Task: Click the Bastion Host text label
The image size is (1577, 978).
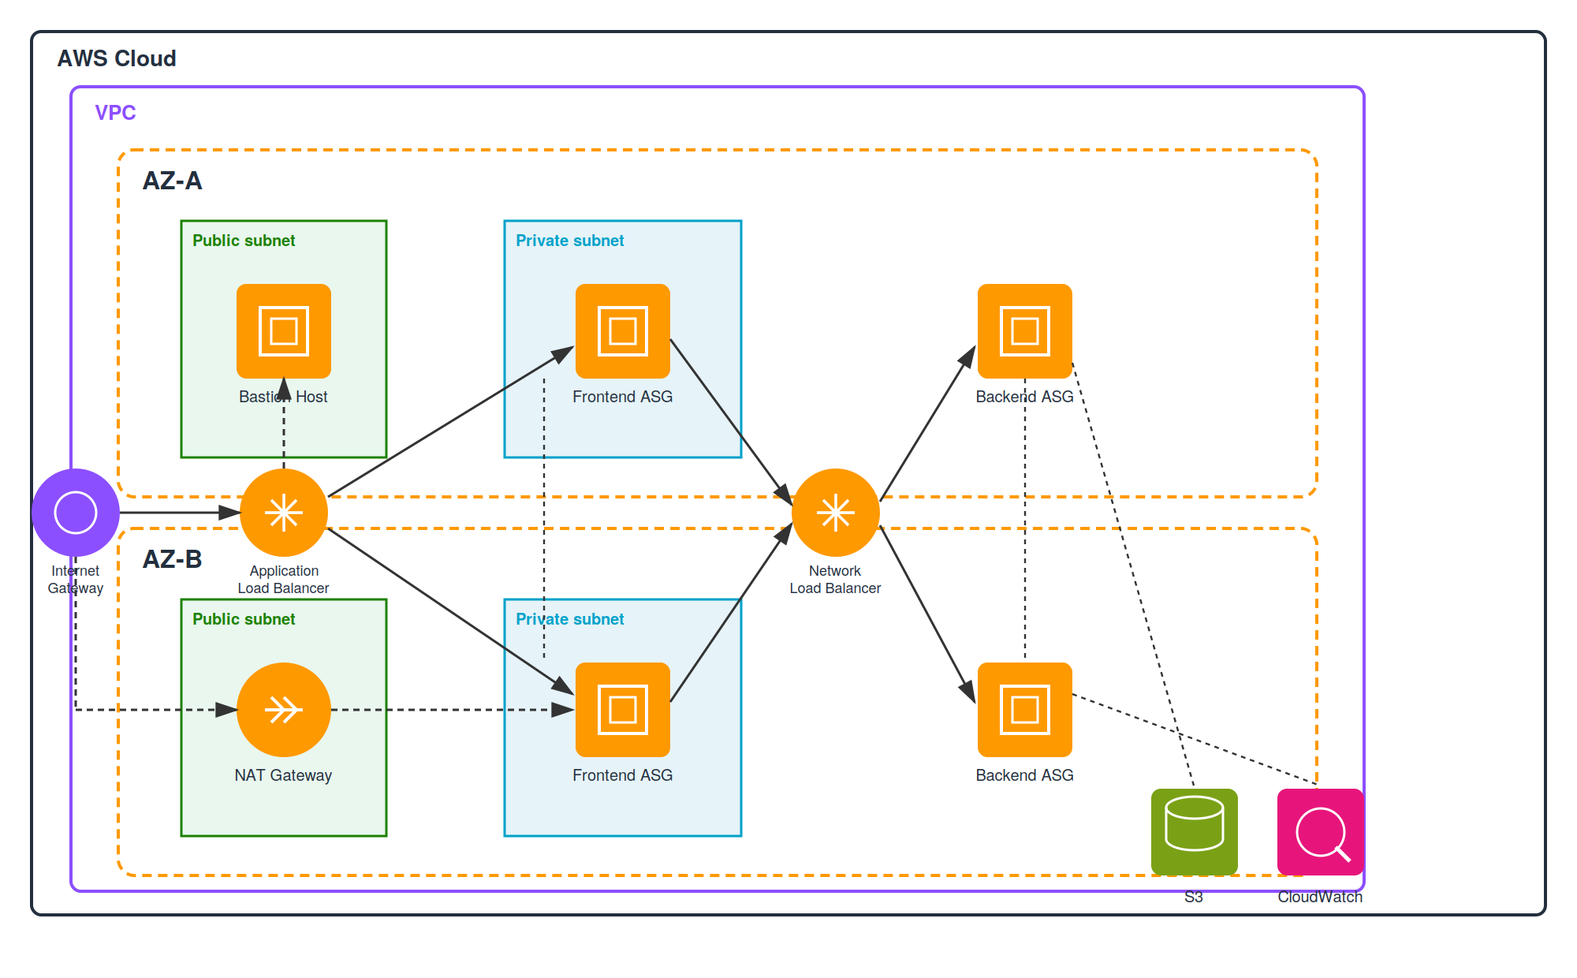Action: coord(283,397)
